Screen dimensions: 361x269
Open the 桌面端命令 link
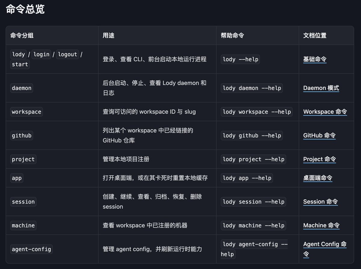[318, 178]
